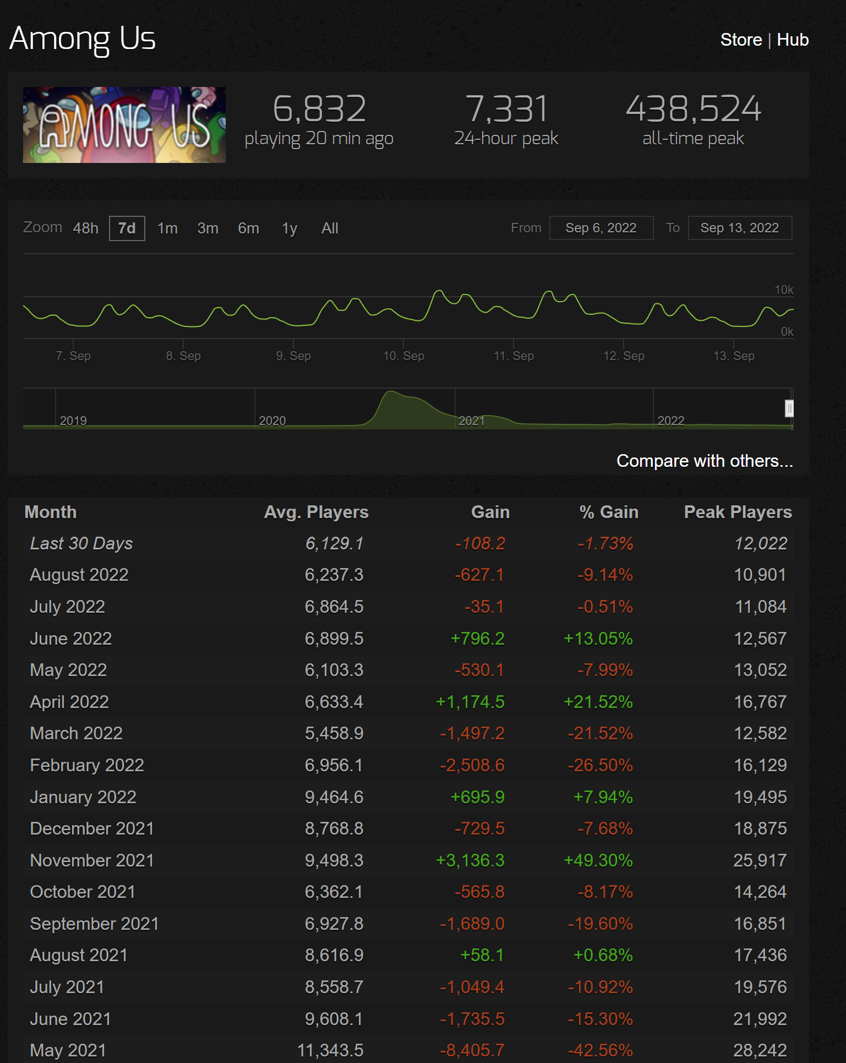
Task: Select April 2022 percent gain +21.52%
Action: tap(598, 702)
